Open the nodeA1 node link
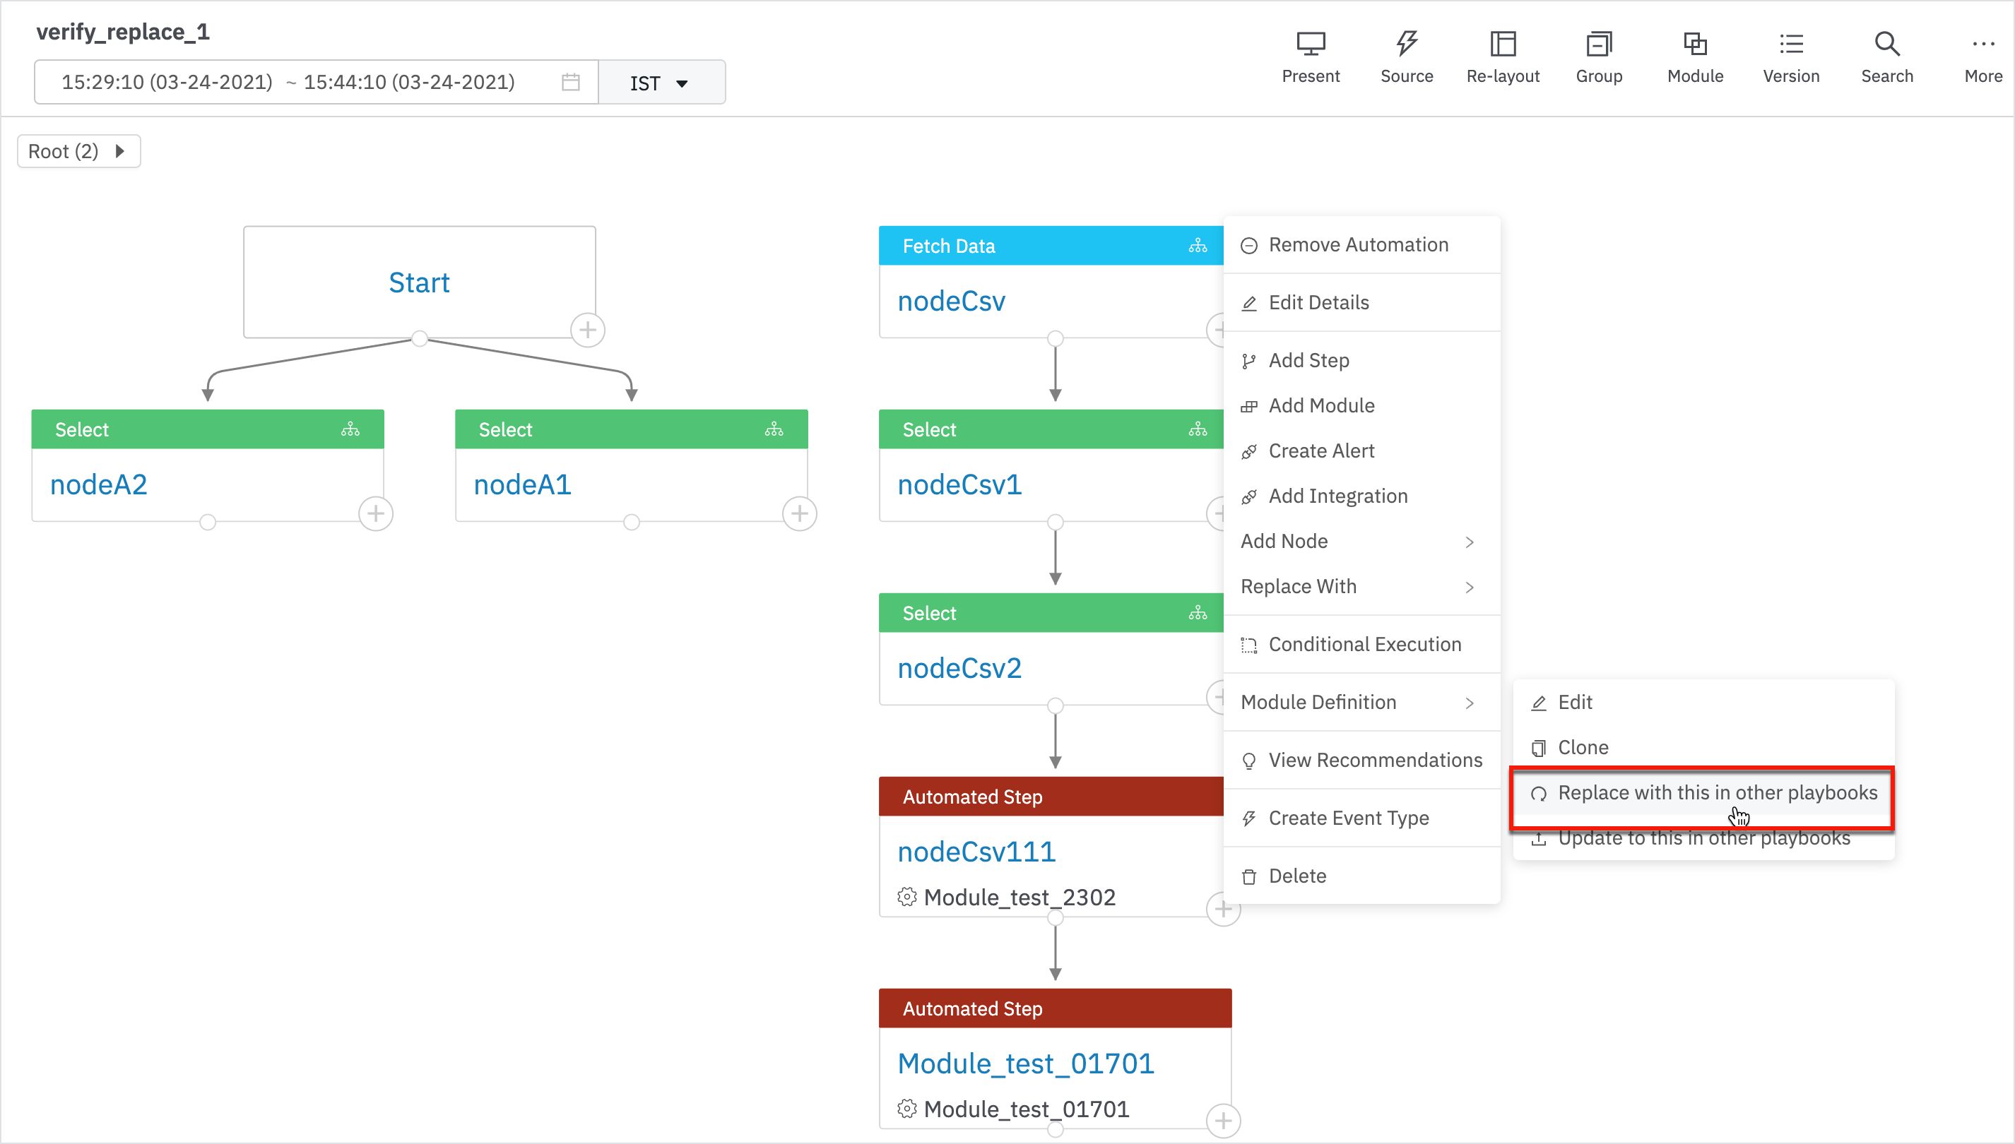Image resolution: width=2015 pixels, height=1144 pixels. 523,484
